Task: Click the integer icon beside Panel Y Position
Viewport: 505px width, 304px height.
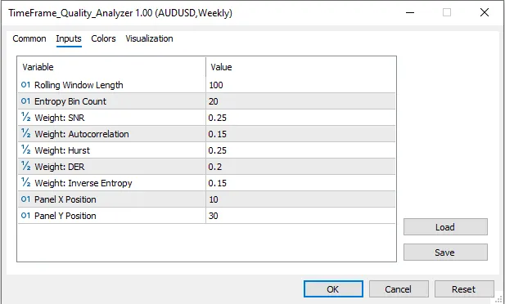Action: (25, 216)
